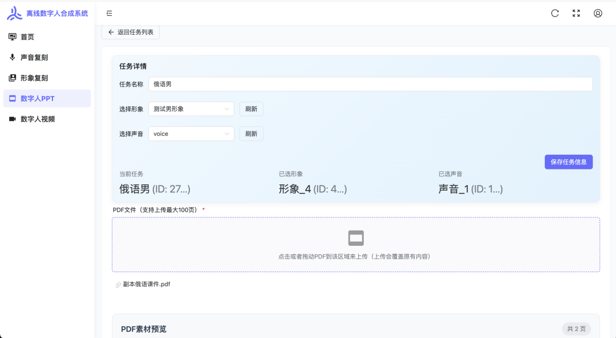
Task: Click the PDF upload placeholder icon
Action: [x=355, y=238]
